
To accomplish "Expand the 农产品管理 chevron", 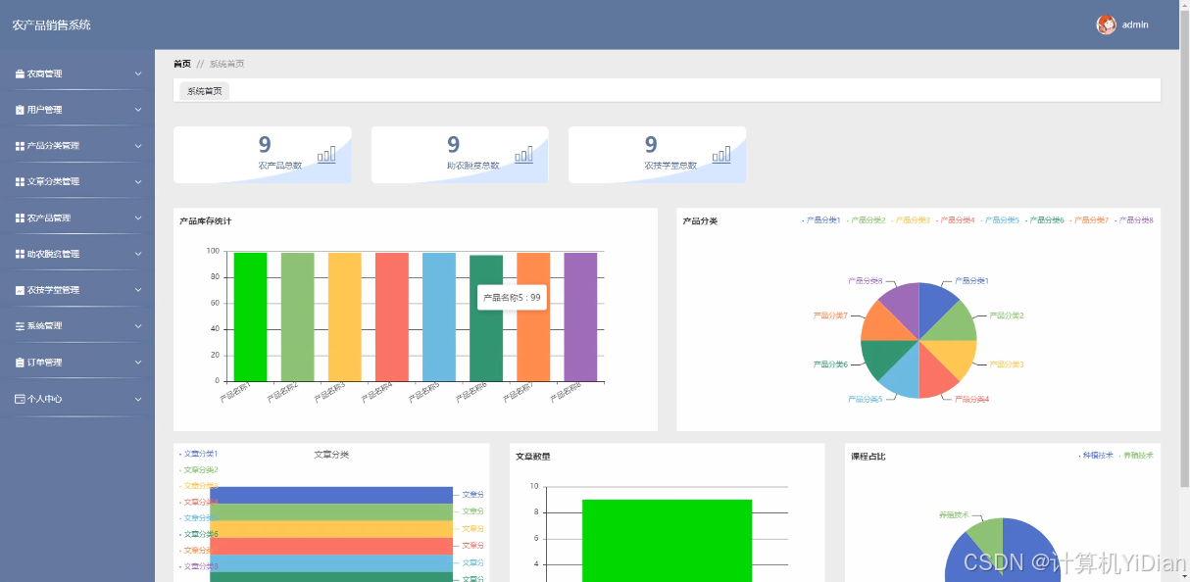I will coord(138,218).
